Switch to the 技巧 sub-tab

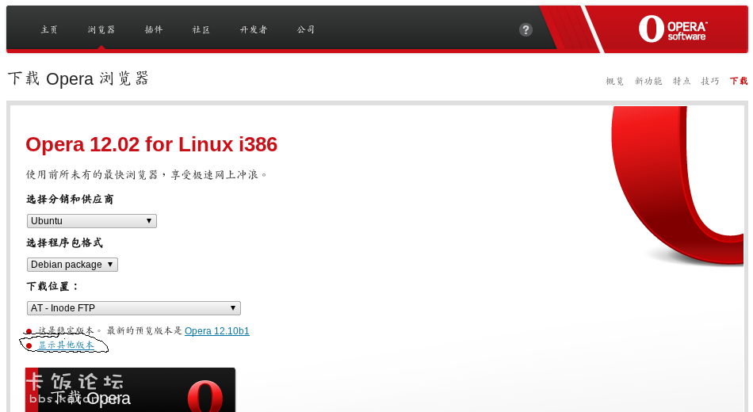point(709,81)
